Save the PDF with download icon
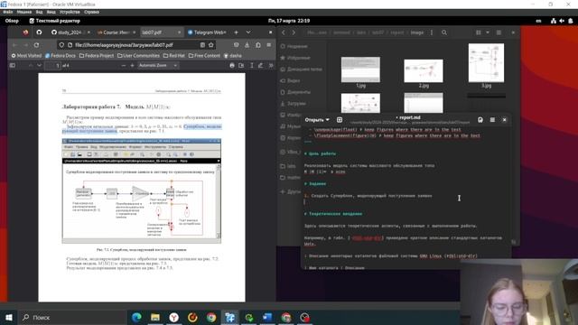The width and height of the screenshot is (578, 325). [241, 65]
